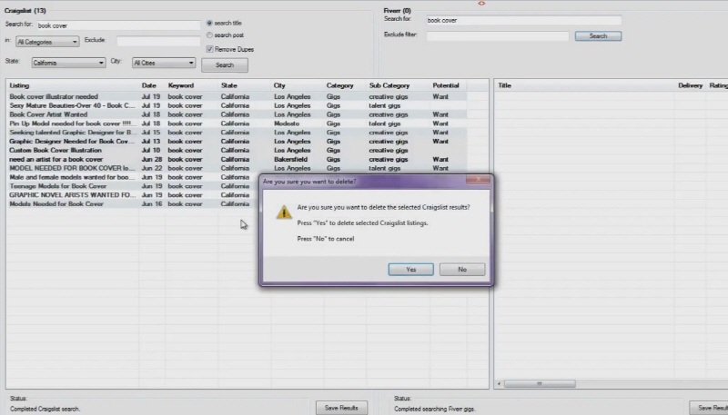Focus the Fiverr Exclude filter field

pyautogui.click(x=498, y=36)
